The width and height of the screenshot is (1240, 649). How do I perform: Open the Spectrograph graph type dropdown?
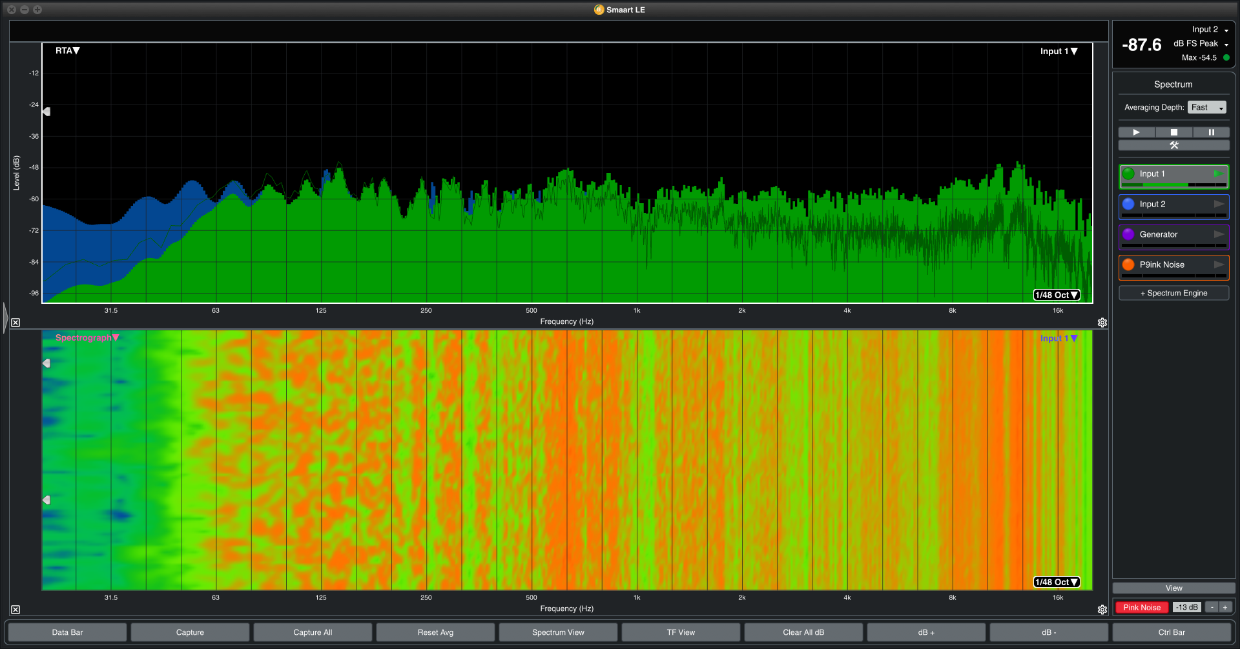point(87,337)
